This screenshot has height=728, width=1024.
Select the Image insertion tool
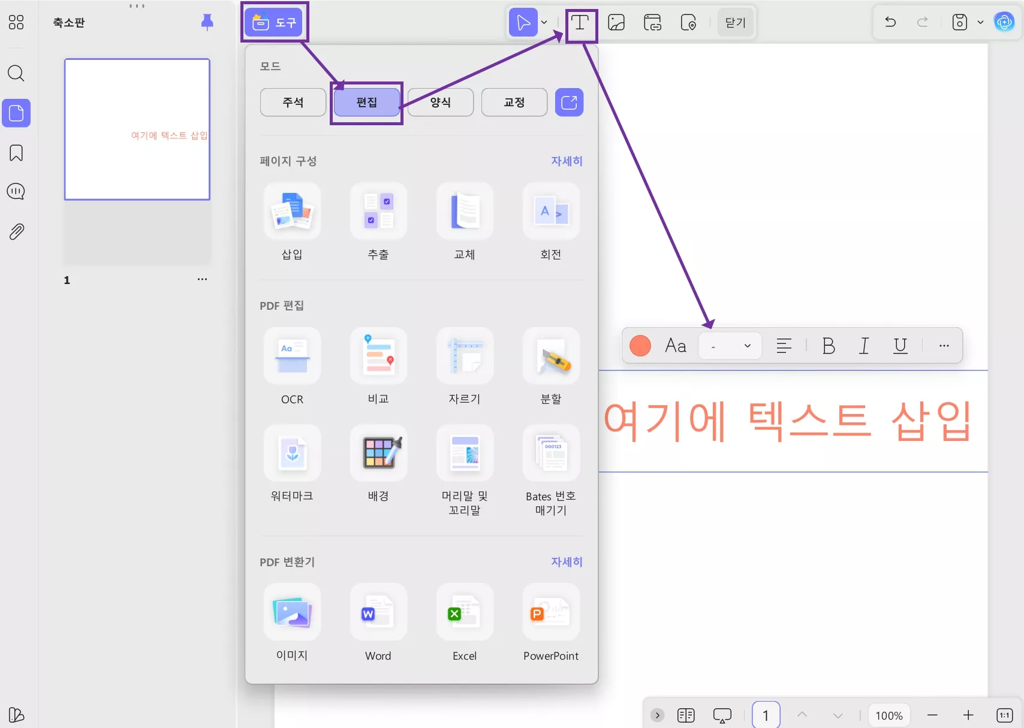(x=616, y=22)
